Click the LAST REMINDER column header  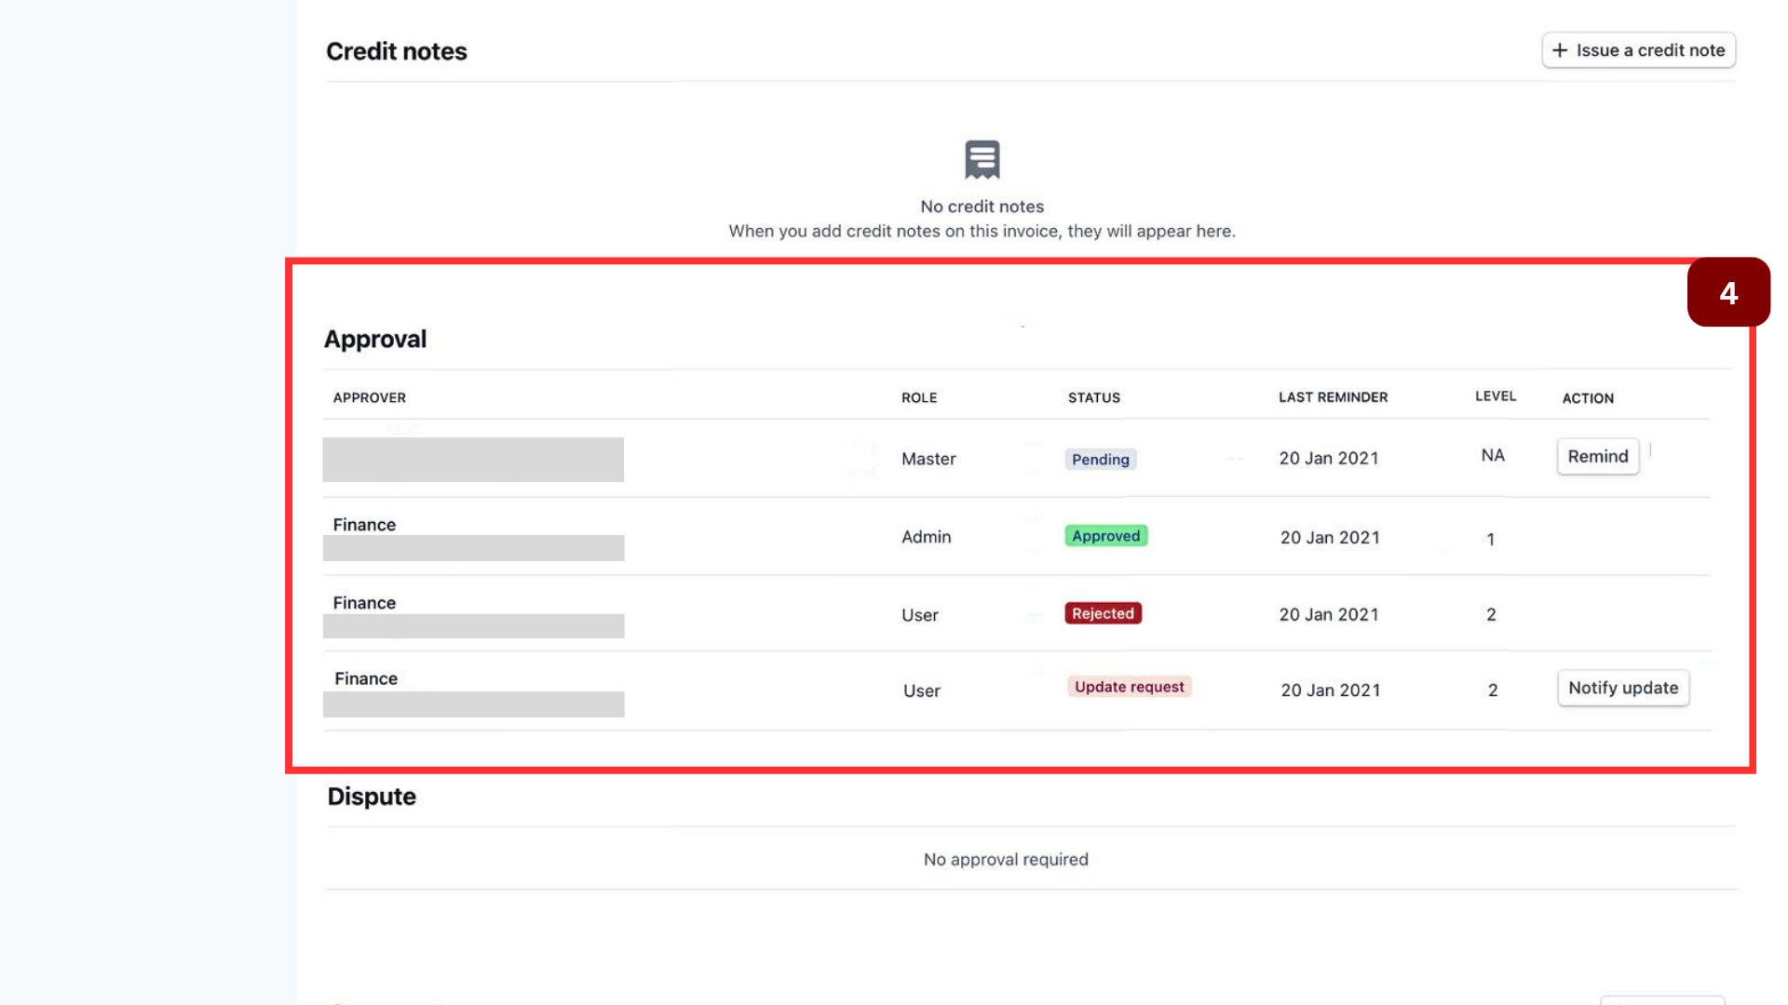(1333, 397)
